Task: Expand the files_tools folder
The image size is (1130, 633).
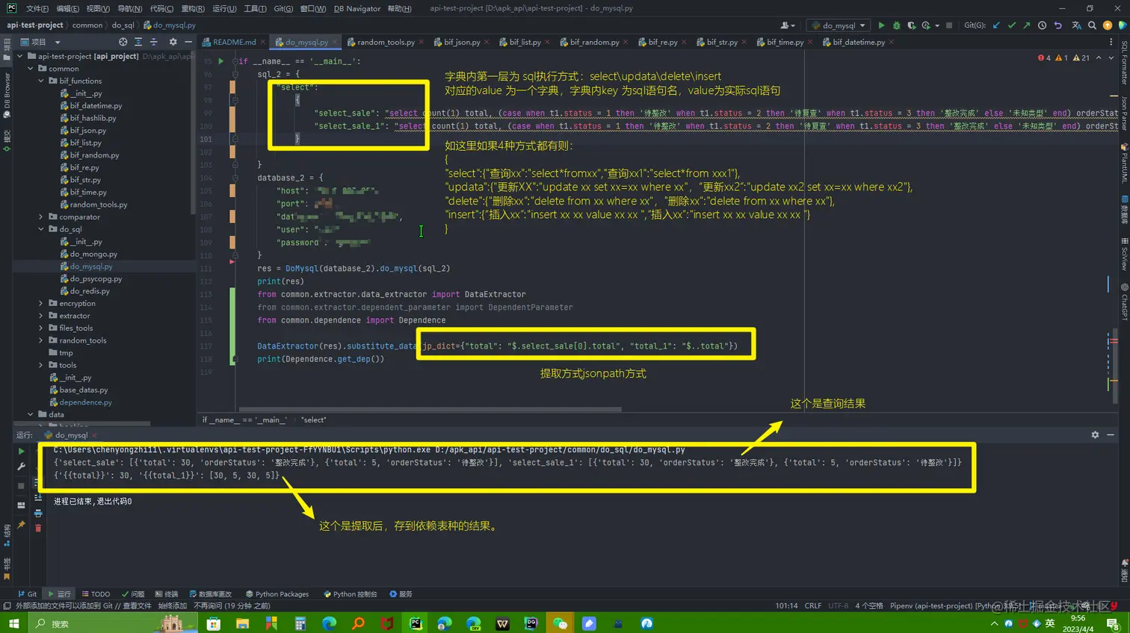Action: tap(41, 328)
